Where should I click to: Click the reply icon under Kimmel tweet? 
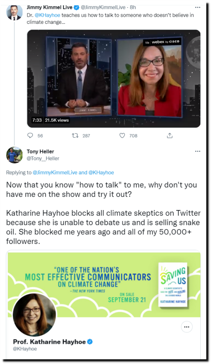[30, 135]
